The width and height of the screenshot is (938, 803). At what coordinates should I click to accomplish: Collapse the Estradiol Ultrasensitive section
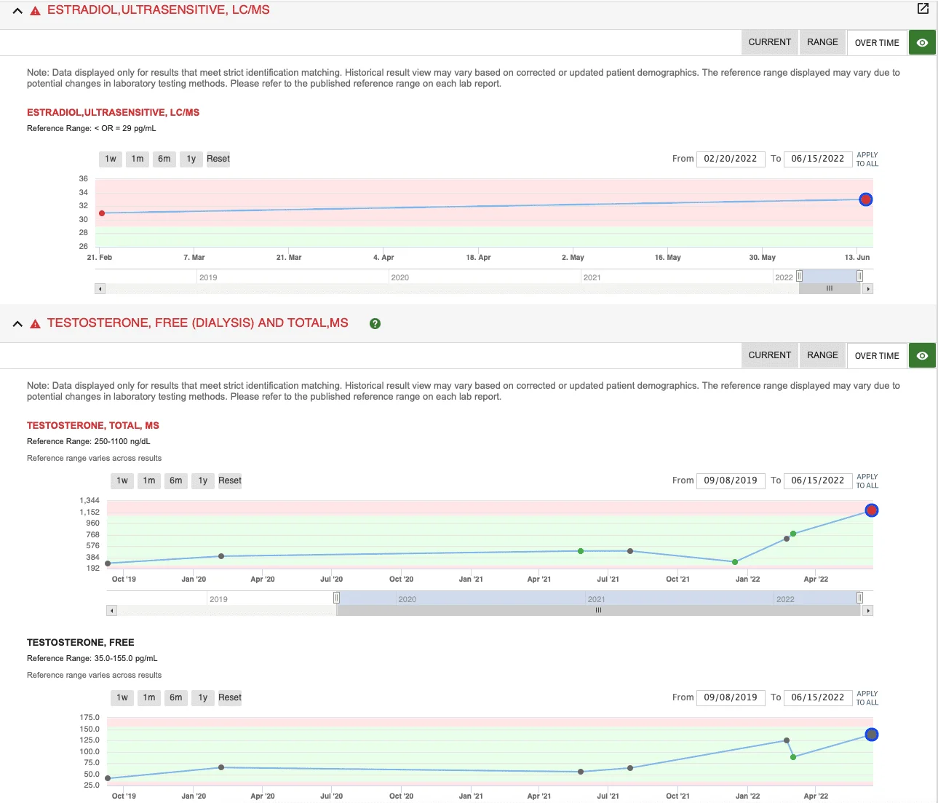17,11
